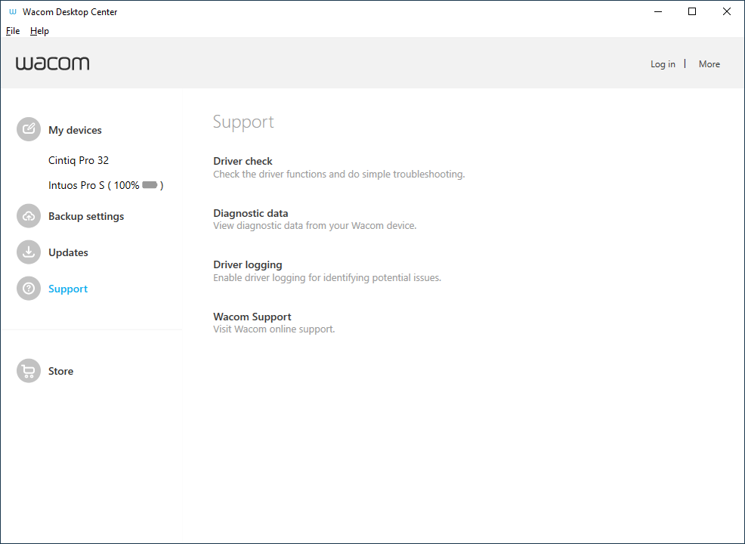The width and height of the screenshot is (745, 544).
Task: Open the Driver logging option
Action: [327, 270]
